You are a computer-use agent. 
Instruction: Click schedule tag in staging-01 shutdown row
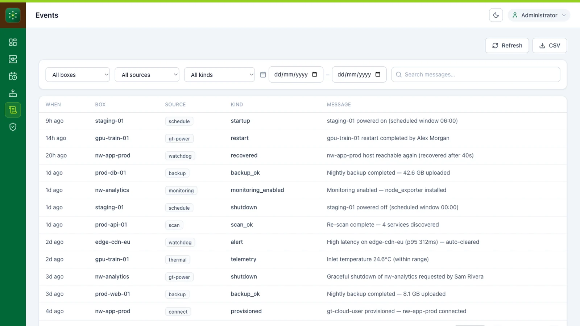coord(179,208)
